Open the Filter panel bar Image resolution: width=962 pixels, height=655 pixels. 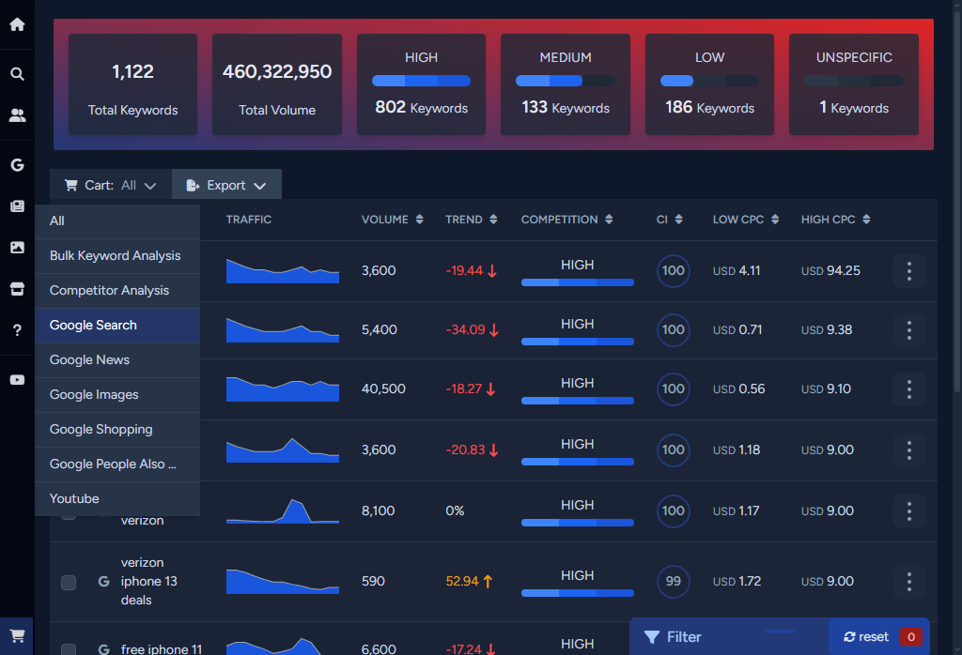pos(729,637)
